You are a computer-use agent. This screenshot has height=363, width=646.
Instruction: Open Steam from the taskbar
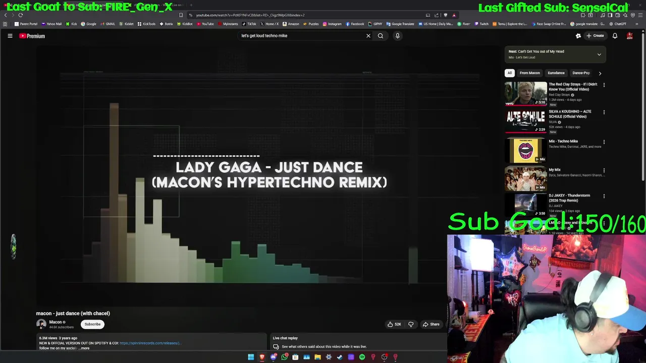(x=340, y=357)
